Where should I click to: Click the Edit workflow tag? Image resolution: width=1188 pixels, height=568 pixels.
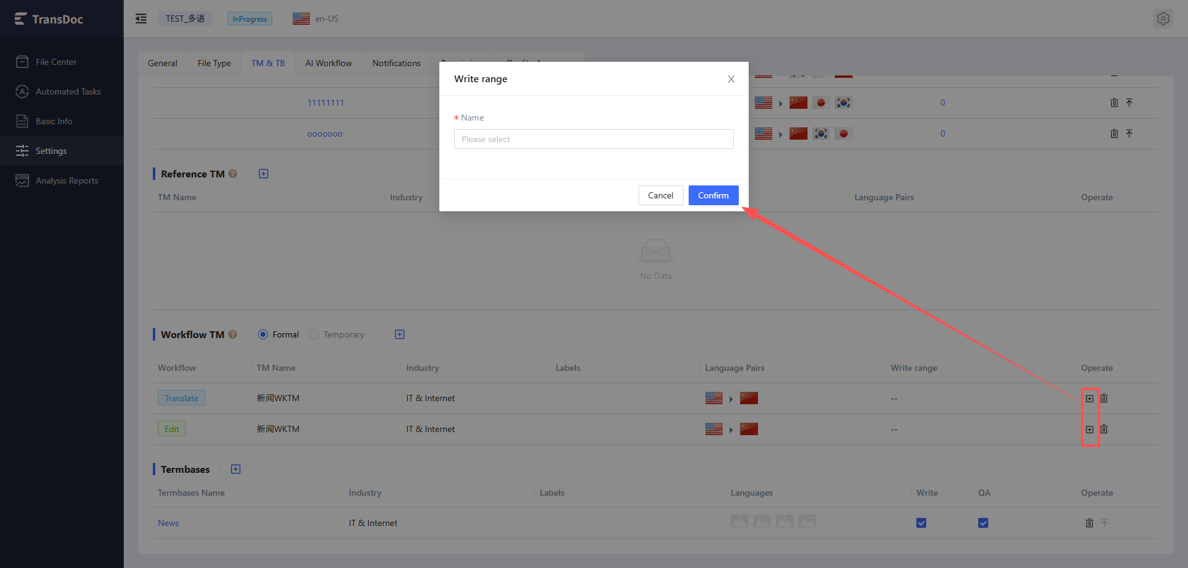(171, 429)
